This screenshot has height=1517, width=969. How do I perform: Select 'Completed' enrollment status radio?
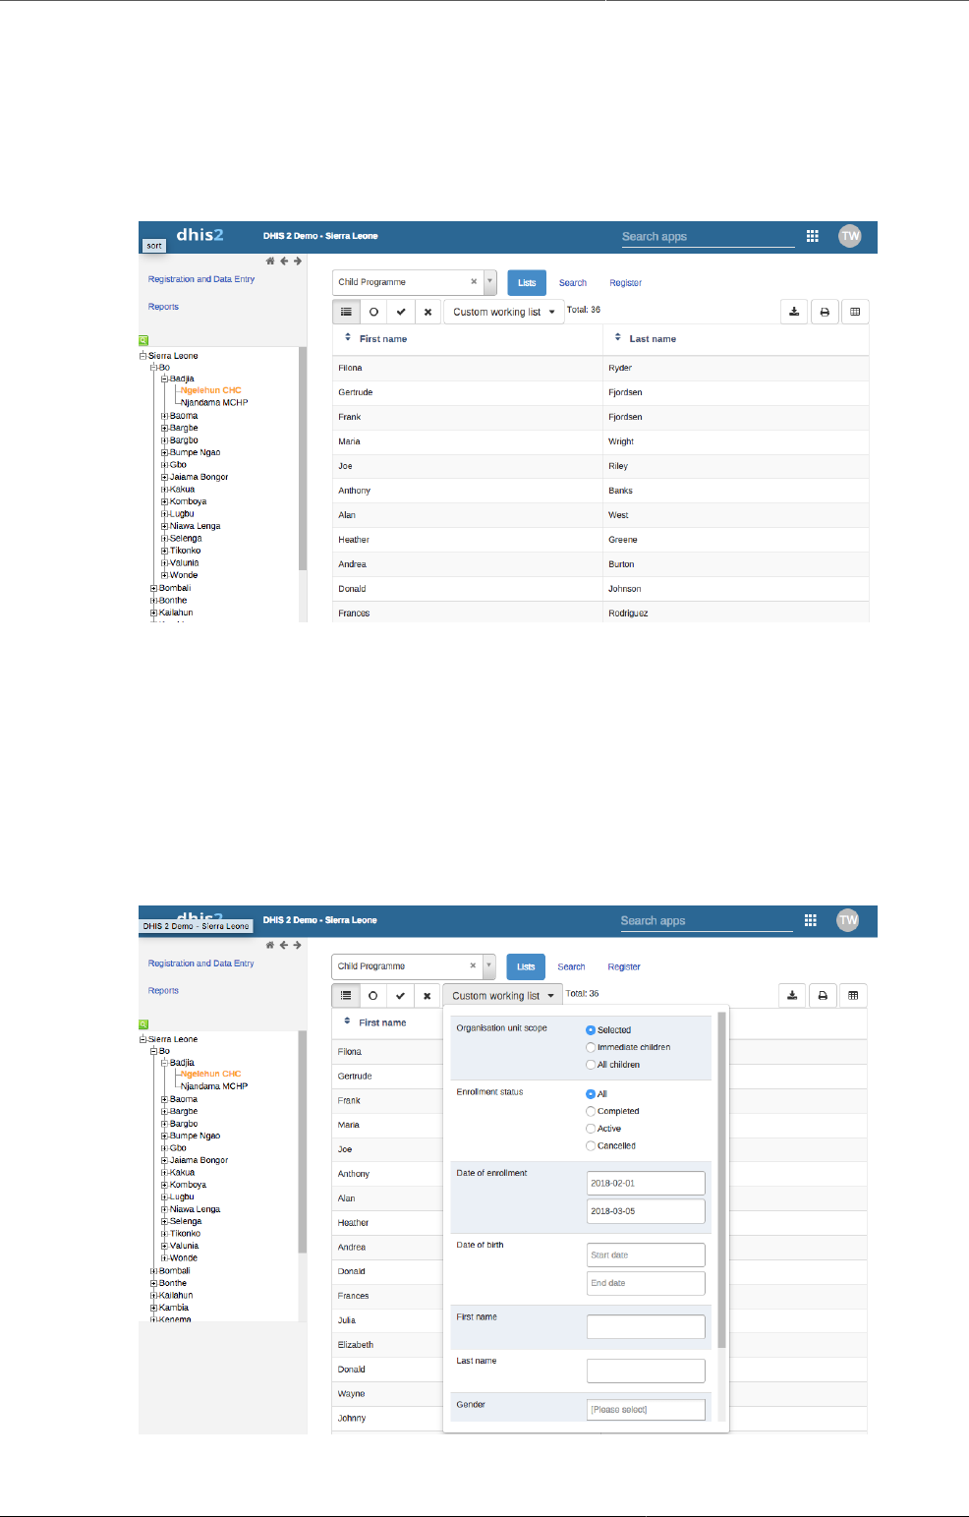[591, 1111]
